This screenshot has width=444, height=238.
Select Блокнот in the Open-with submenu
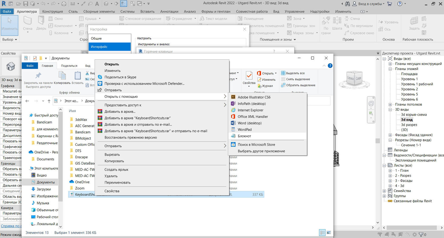click(244, 136)
